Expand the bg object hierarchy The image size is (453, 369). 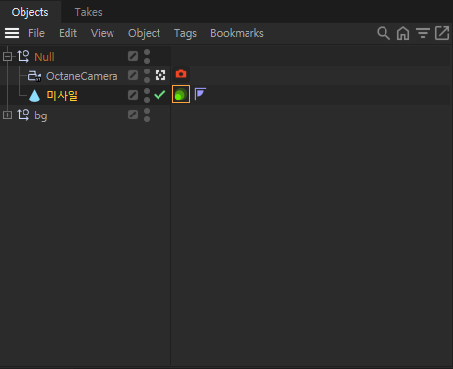(7, 115)
